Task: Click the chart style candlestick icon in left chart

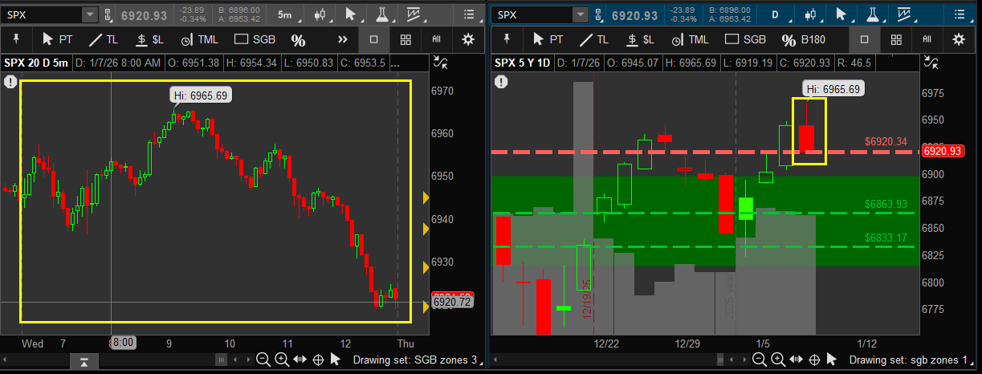Action: (320, 14)
